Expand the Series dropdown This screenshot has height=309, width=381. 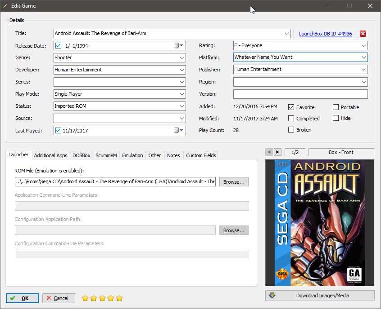pos(182,82)
